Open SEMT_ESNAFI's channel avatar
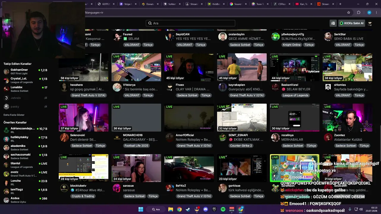381x214 pixels. pos(222,137)
